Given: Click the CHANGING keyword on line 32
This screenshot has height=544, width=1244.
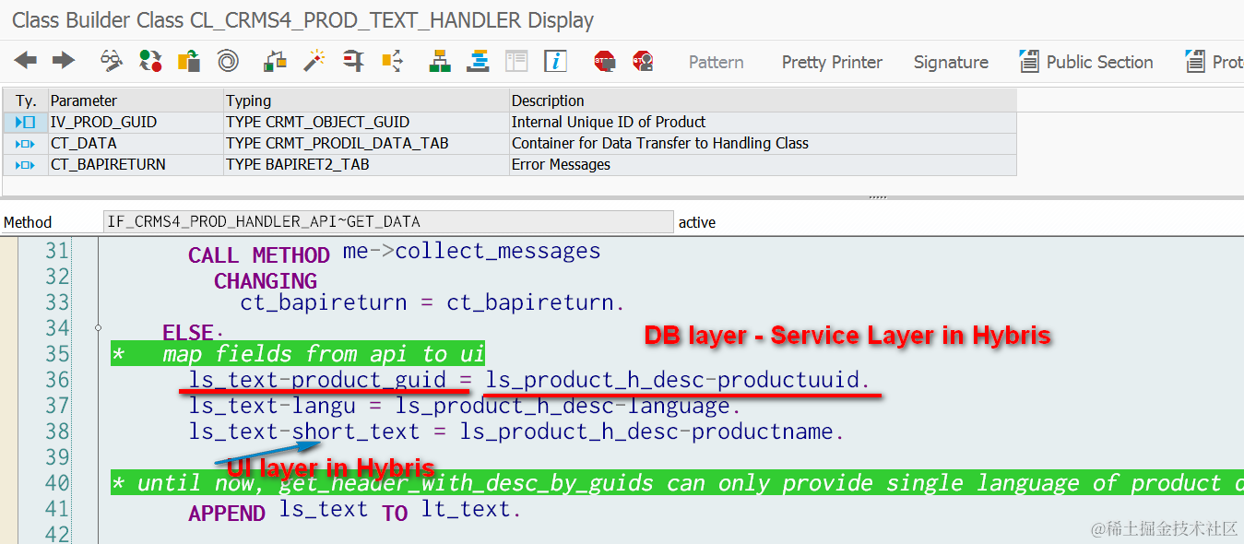Looking at the screenshot, I should click(266, 280).
